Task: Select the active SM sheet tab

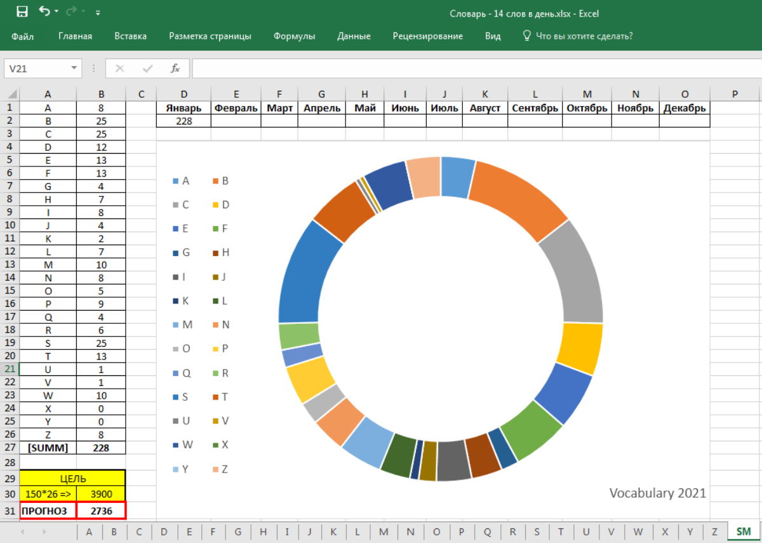Action: [x=743, y=532]
